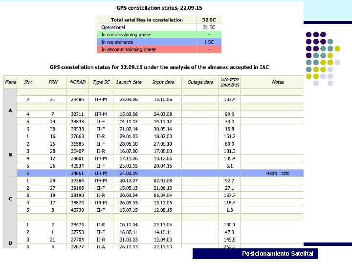Select the green 'In commissioning phase' row label
The image size is (352, 264).
[x=126, y=35]
